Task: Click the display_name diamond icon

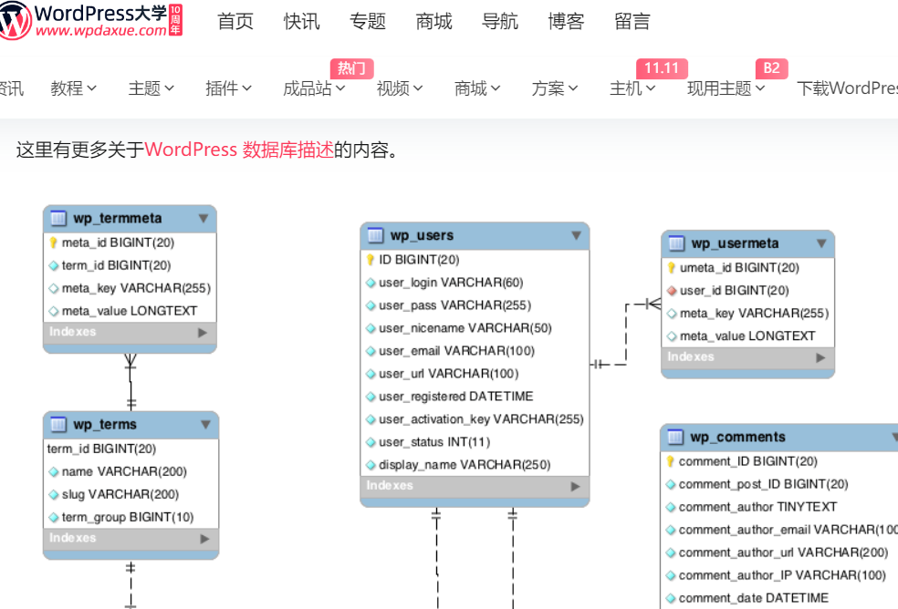Action: 371,465
